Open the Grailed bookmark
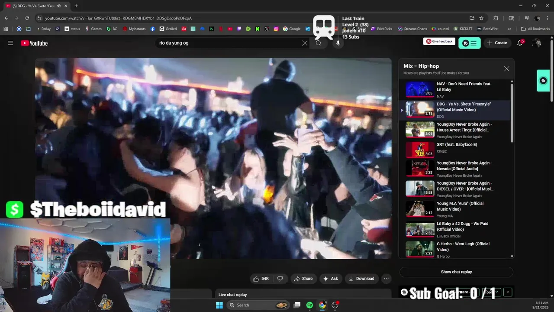 pos(168,29)
